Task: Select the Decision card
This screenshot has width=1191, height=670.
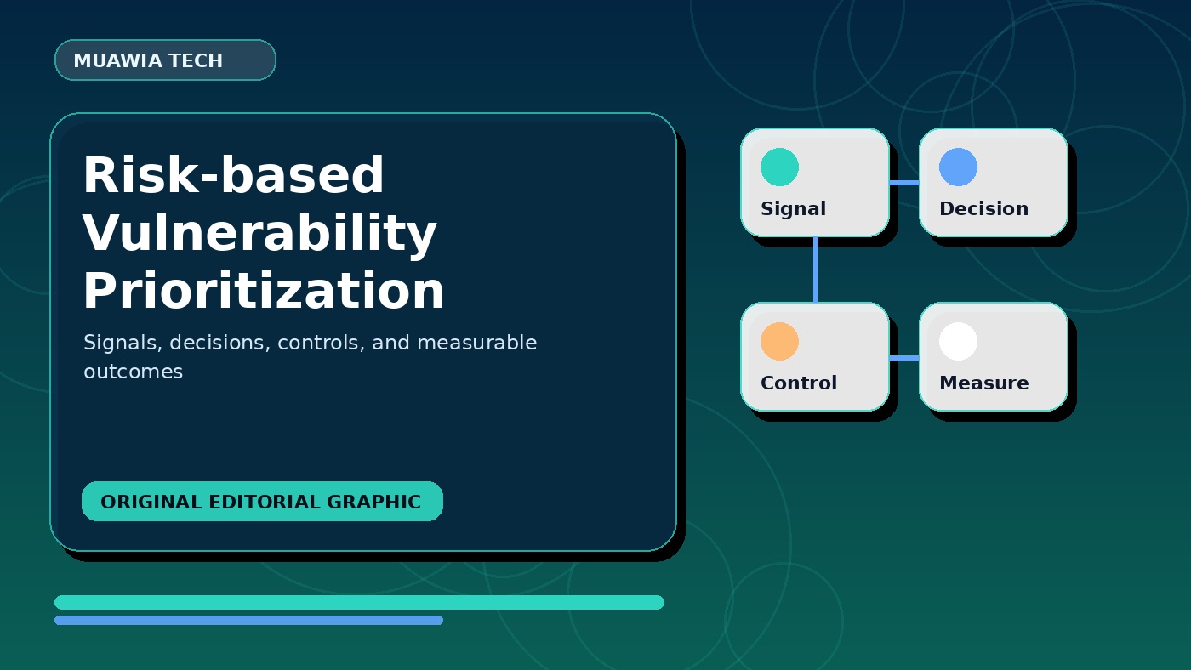Action: click(x=994, y=182)
